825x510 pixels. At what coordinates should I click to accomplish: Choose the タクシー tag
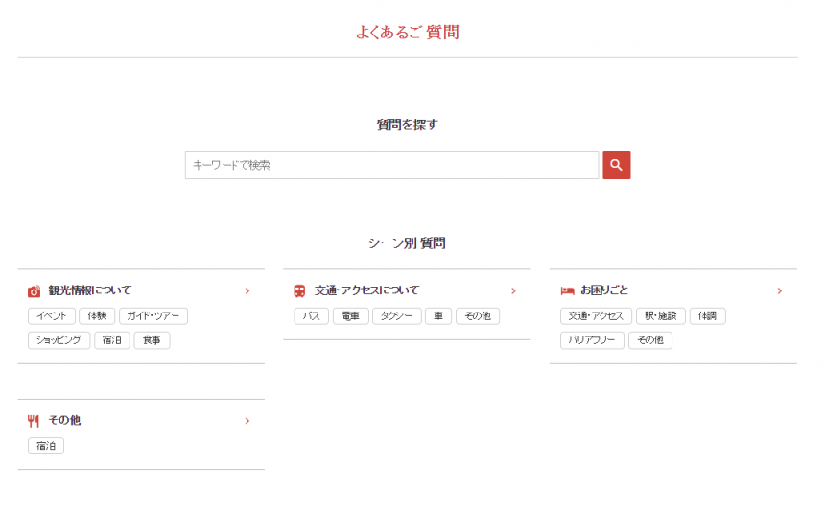[x=396, y=316]
